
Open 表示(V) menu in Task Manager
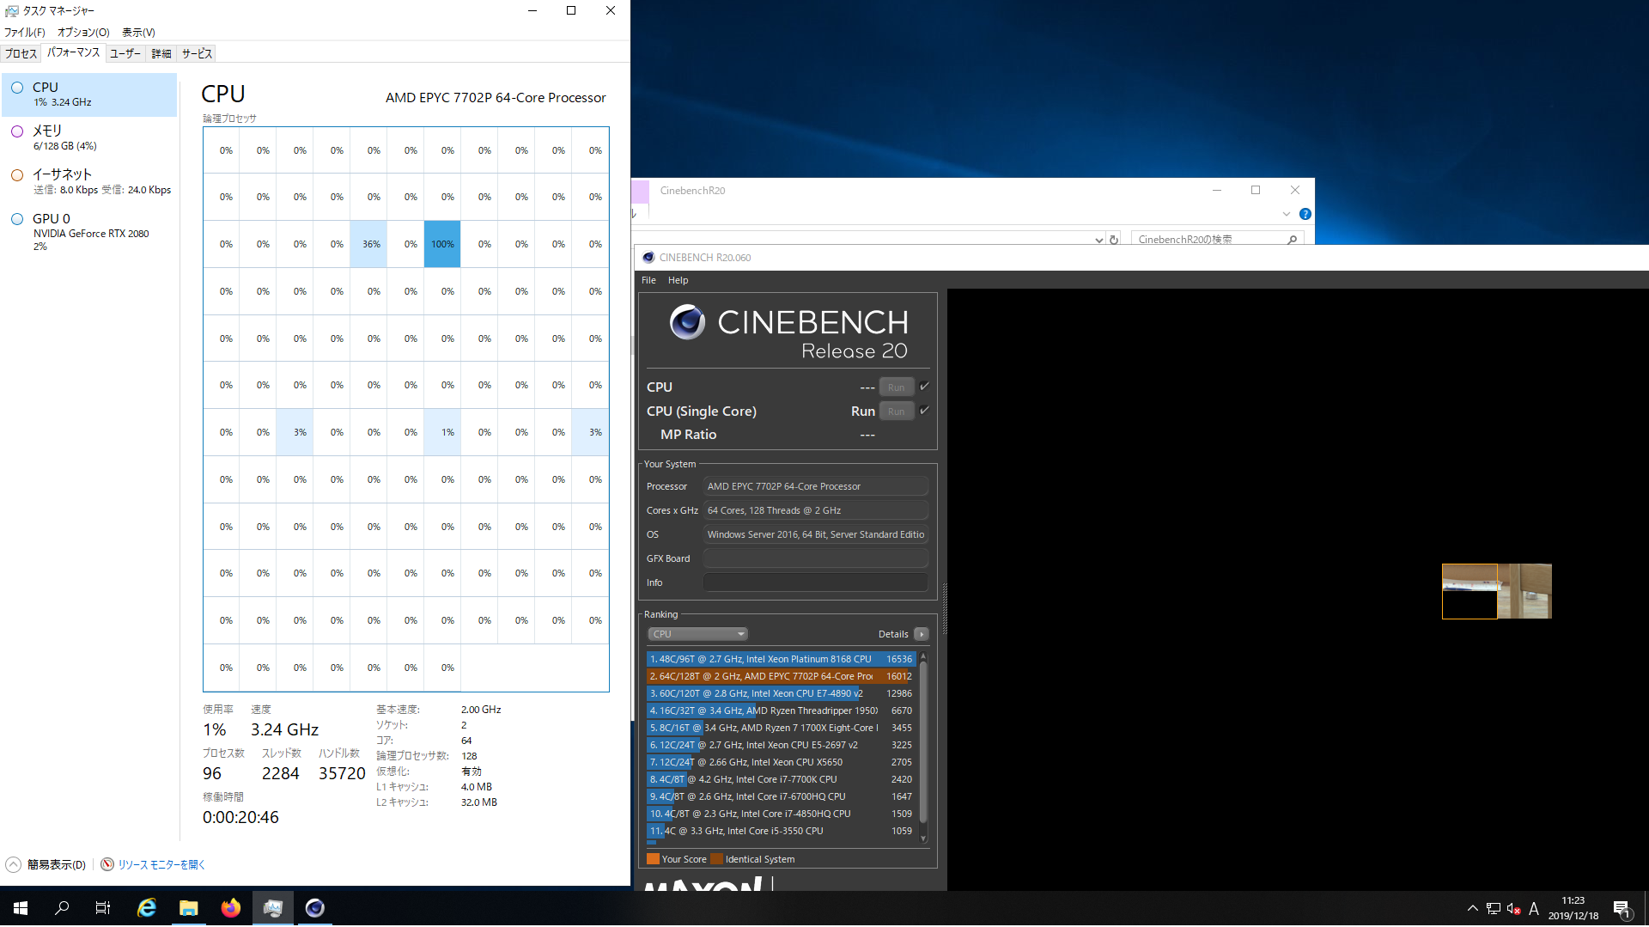138,32
